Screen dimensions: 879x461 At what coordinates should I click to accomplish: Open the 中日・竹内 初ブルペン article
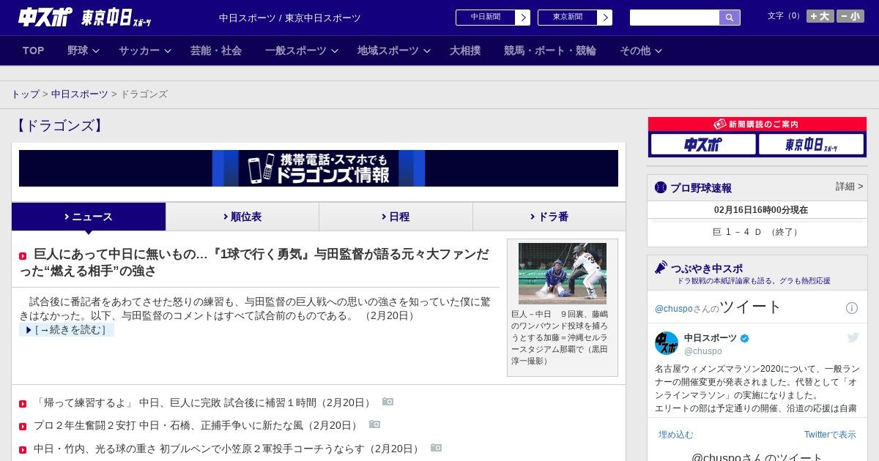229,449
